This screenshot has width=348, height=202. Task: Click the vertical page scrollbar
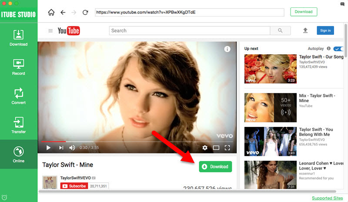click(346, 40)
